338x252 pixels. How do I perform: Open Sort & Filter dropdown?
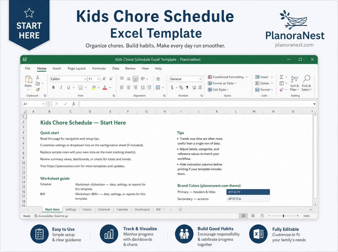[294, 83]
